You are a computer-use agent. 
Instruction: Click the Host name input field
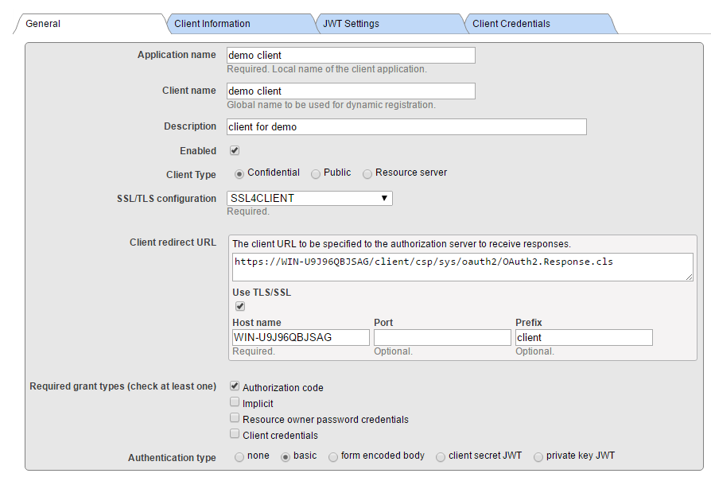[301, 338]
